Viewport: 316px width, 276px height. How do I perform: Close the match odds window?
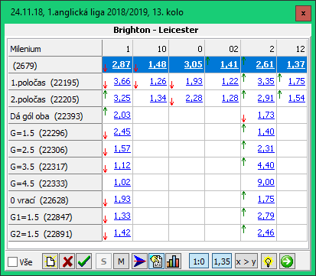click(x=303, y=13)
